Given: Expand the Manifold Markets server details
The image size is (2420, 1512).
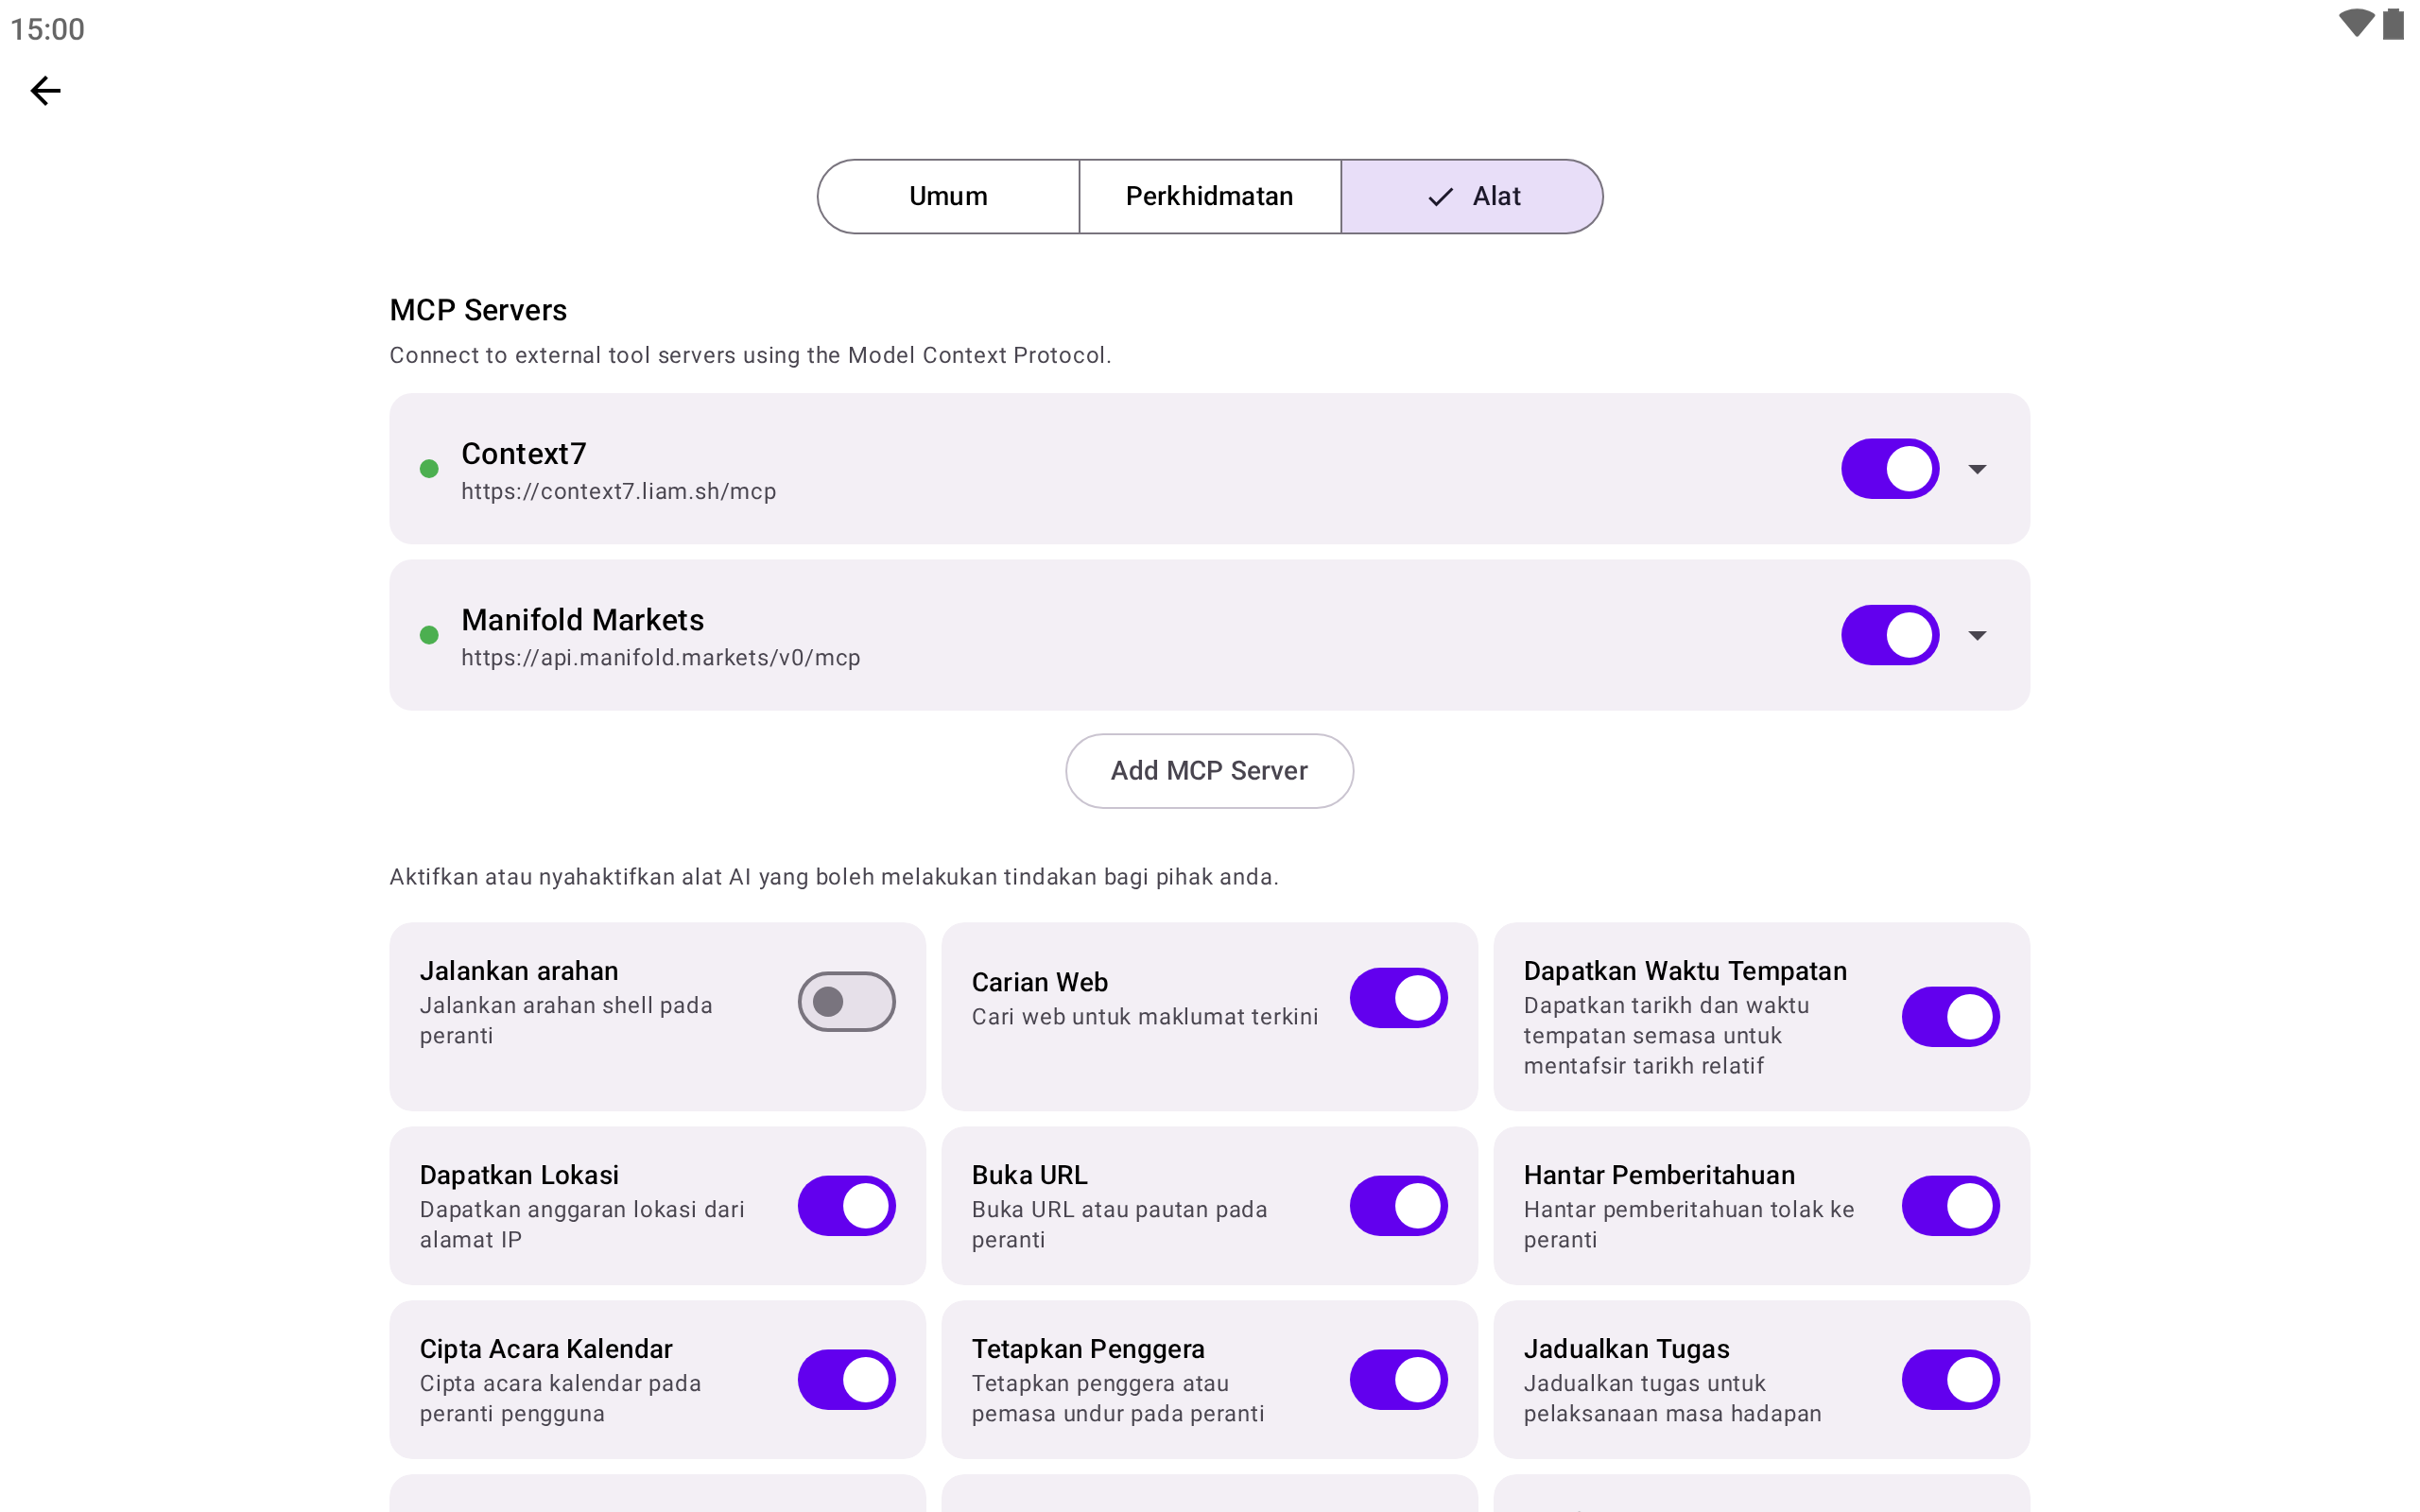Looking at the screenshot, I should click(x=1977, y=635).
